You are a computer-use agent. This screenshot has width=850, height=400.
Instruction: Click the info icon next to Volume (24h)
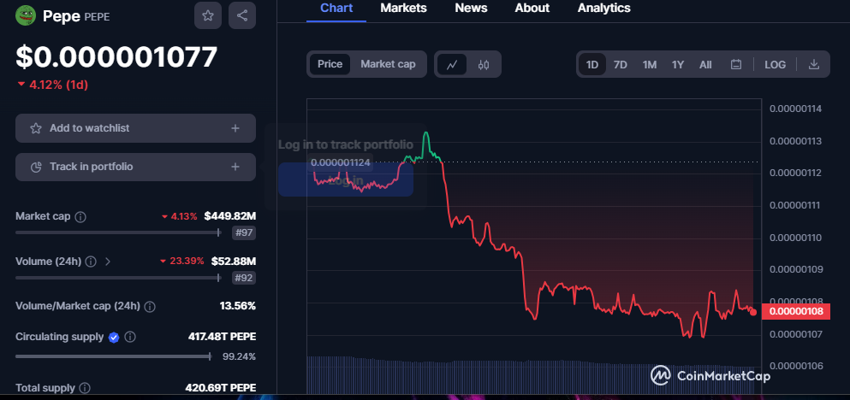[91, 262]
